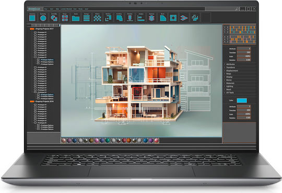Click the arrow ending the left panel tab strip
Image resolution: width=282 pixels, height=193 pixels.
(x=60, y=25)
